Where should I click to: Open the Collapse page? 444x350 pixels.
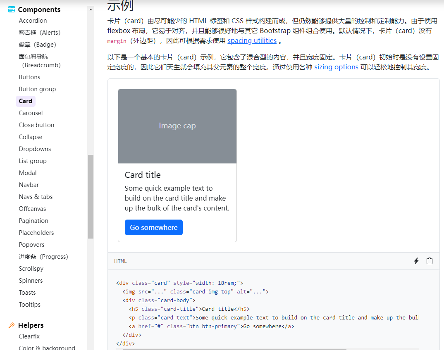[31, 137]
